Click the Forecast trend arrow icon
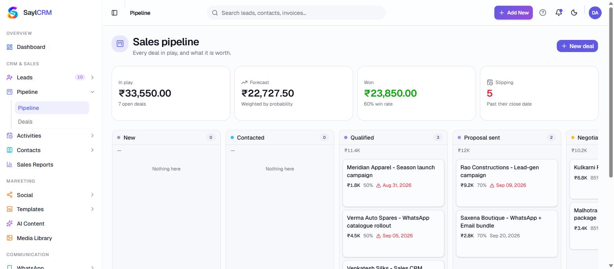The height and width of the screenshot is (269, 614). pos(244,82)
